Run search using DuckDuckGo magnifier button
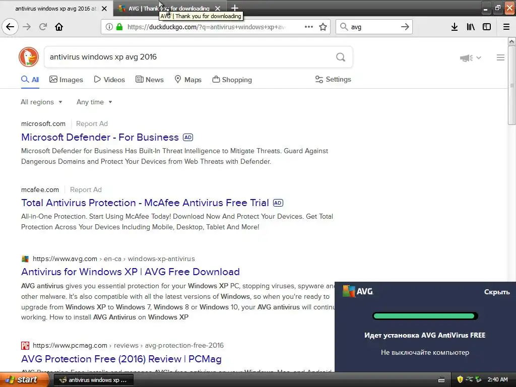 [341, 57]
